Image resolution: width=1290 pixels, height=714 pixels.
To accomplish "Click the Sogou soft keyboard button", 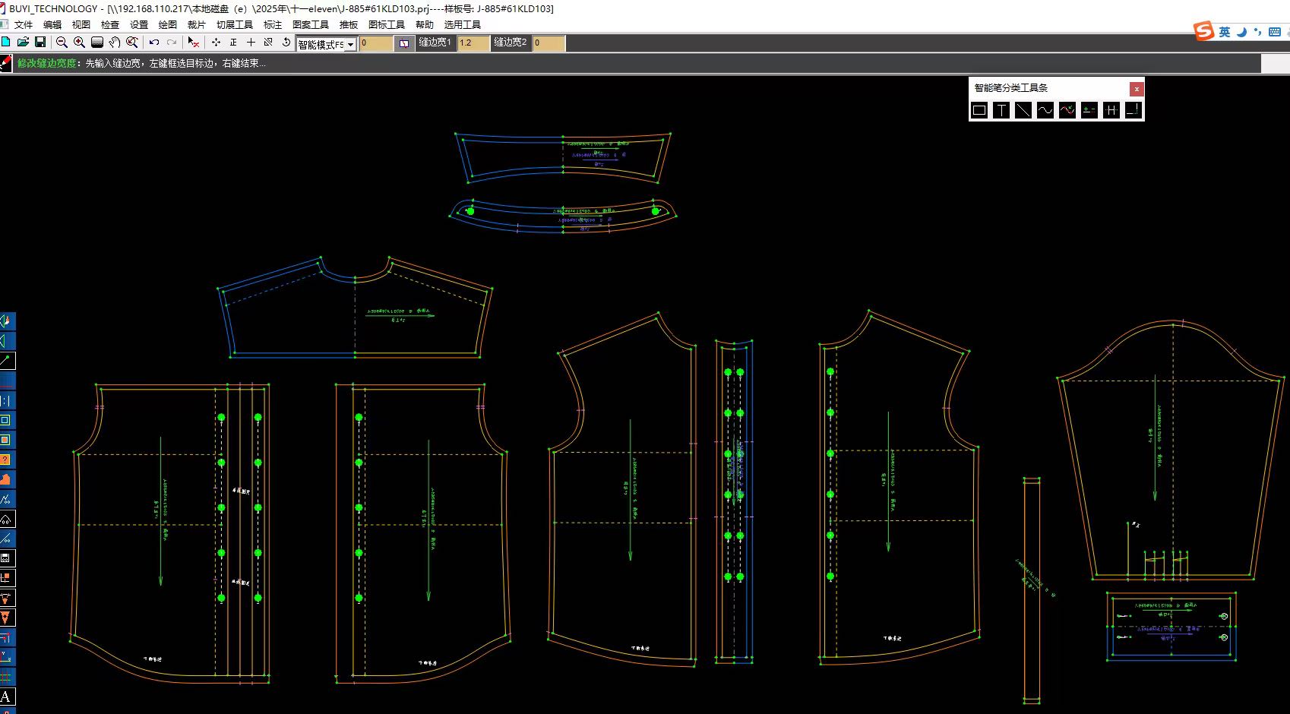I will (1275, 32).
